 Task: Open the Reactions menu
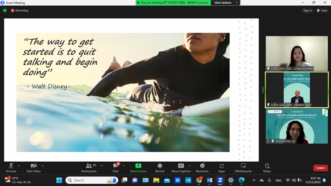click(x=202, y=167)
